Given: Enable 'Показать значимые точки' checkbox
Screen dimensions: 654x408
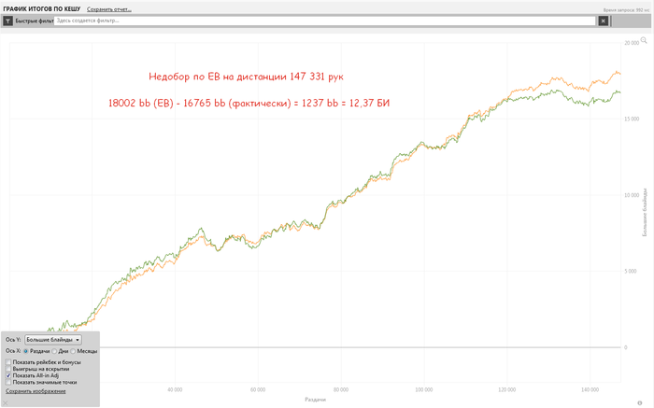Looking at the screenshot, I should [x=8, y=382].
